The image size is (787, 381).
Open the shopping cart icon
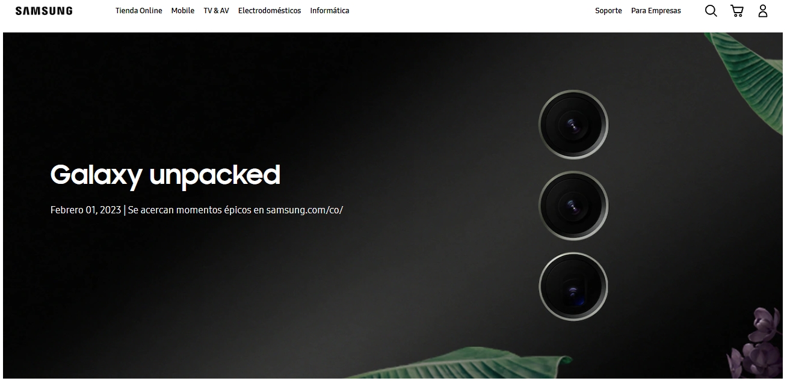[737, 11]
